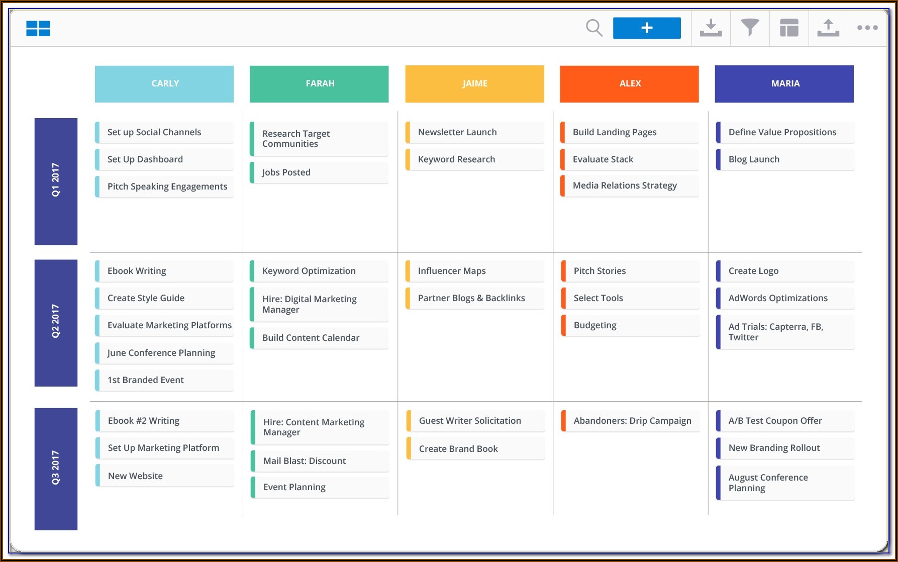Select the CARLY column header
Image resolution: width=898 pixels, height=562 pixels.
point(164,84)
